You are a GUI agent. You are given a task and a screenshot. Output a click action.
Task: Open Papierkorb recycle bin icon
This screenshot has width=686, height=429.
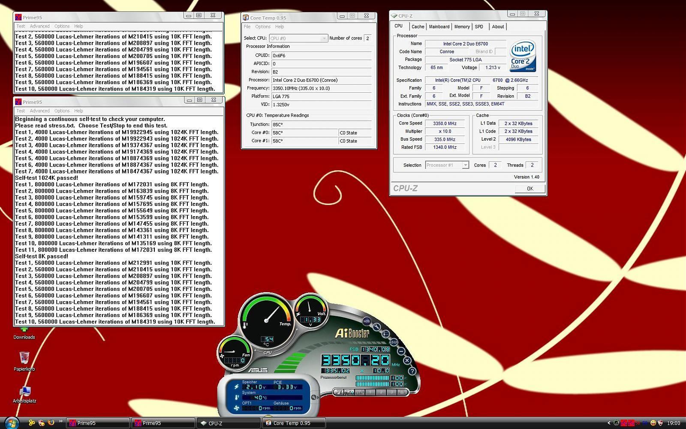coord(24,361)
